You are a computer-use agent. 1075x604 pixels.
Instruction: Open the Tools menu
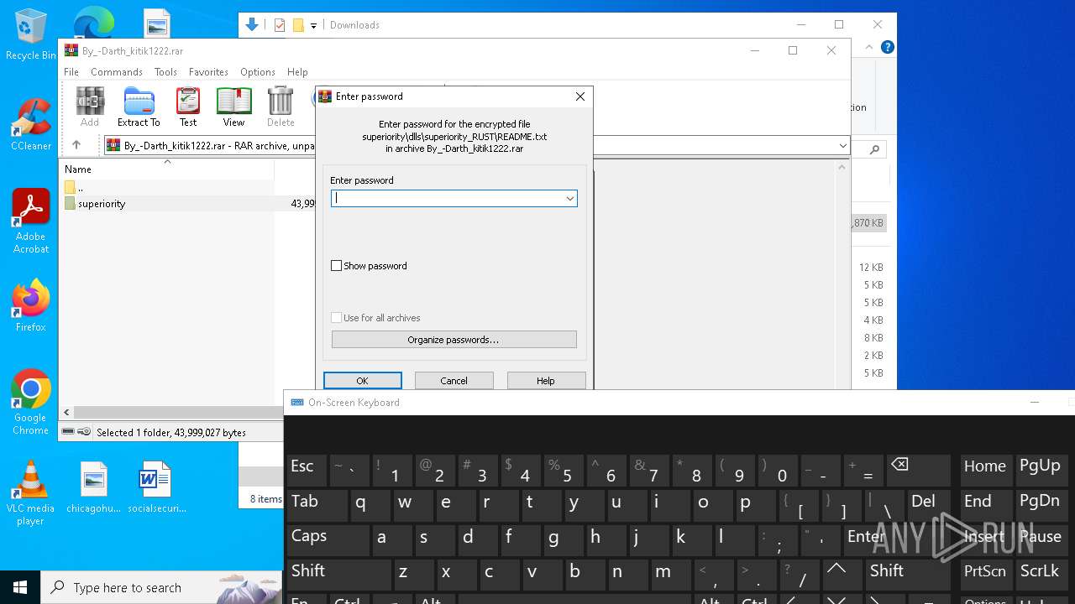pos(165,72)
